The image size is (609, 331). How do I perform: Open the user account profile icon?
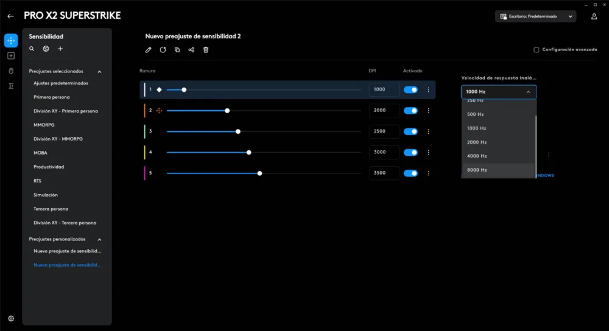(594, 16)
